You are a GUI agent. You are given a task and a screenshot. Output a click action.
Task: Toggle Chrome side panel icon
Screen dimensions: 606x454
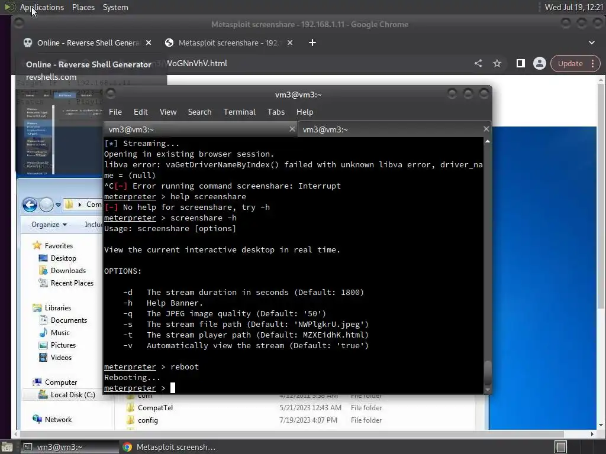pyautogui.click(x=521, y=63)
